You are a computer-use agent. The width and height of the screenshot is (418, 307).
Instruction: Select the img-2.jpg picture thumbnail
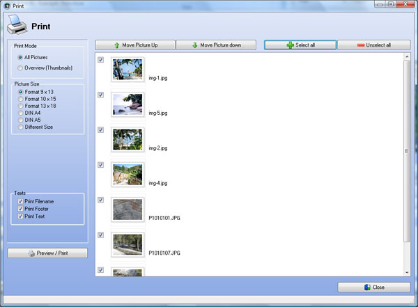point(127,139)
